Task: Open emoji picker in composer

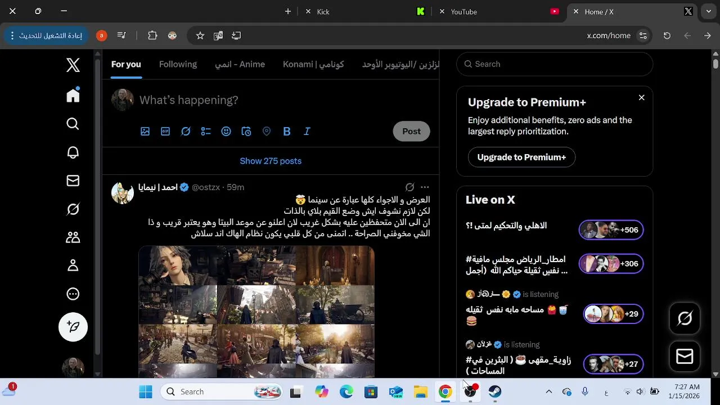Action: click(x=226, y=131)
